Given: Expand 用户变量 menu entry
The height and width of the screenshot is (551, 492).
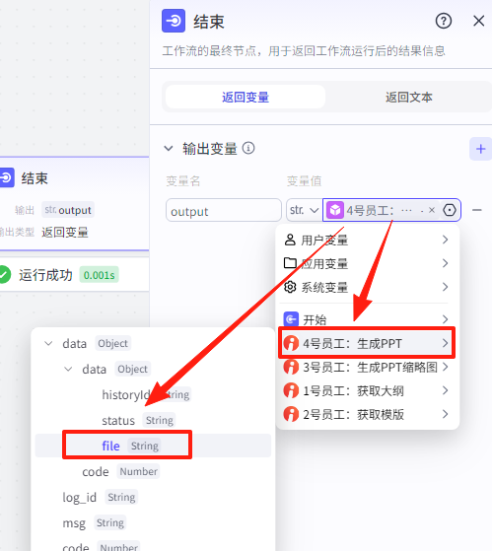Looking at the screenshot, I should (x=367, y=240).
